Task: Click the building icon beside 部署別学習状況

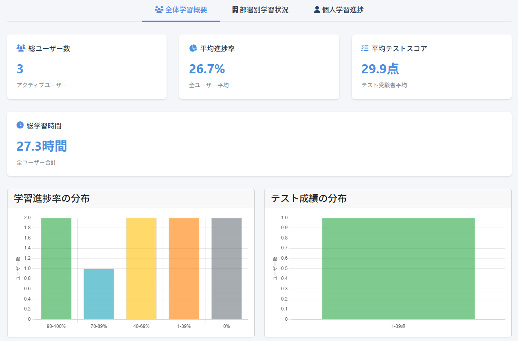Action: [235, 10]
